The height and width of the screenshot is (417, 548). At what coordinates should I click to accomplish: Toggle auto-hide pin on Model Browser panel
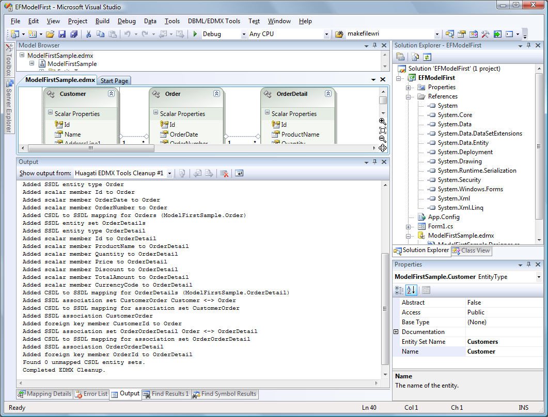pos(375,45)
